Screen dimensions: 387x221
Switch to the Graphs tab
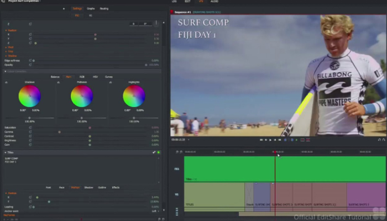[91, 8]
